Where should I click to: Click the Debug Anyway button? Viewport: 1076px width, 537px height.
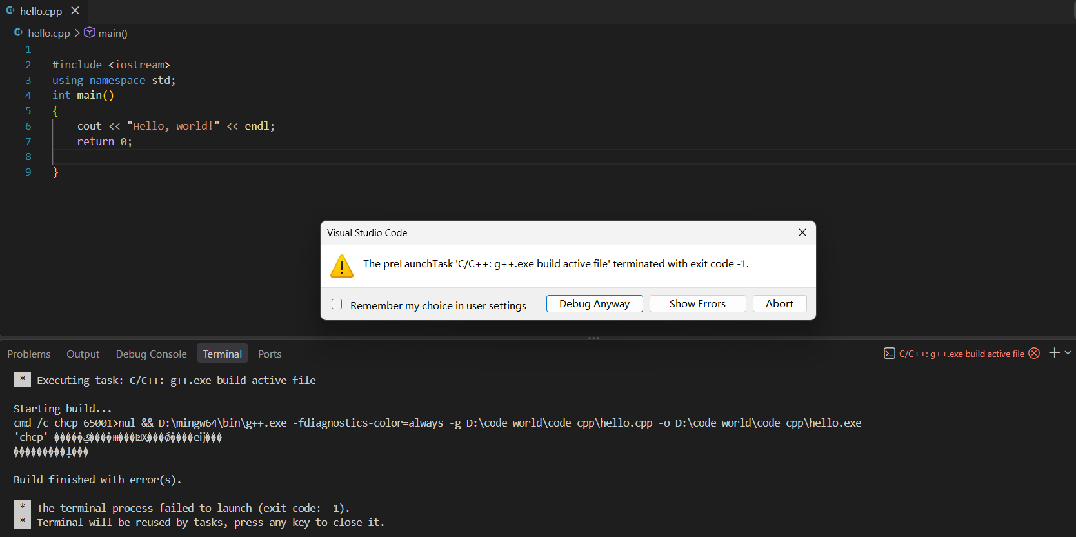594,304
